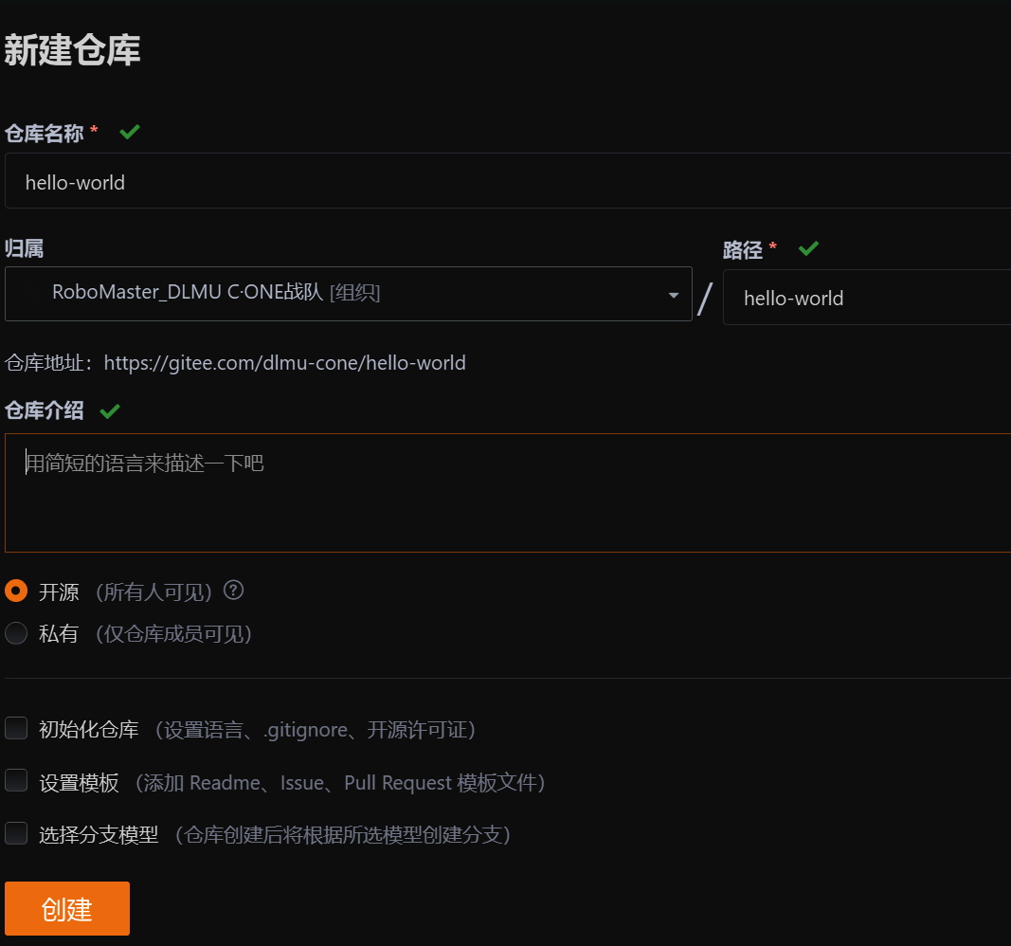Click the 私有 label text

click(59, 634)
